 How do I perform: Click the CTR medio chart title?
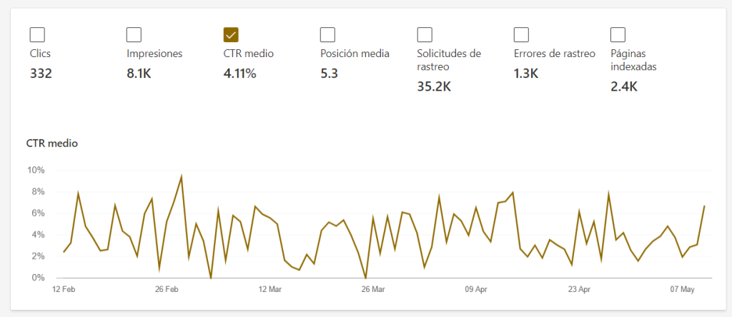[51, 144]
